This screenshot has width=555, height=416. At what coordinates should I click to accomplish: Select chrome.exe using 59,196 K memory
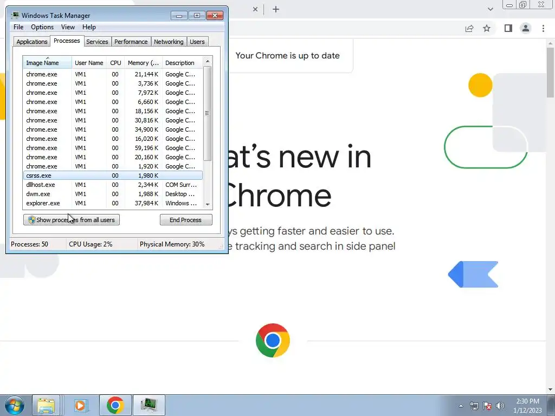coord(113,148)
